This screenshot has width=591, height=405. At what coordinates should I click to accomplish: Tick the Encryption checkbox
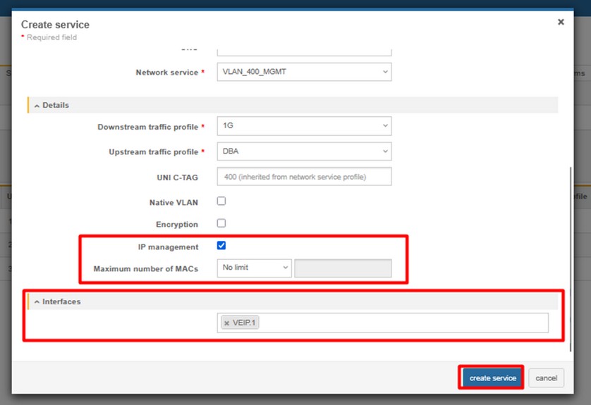point(221,223)
